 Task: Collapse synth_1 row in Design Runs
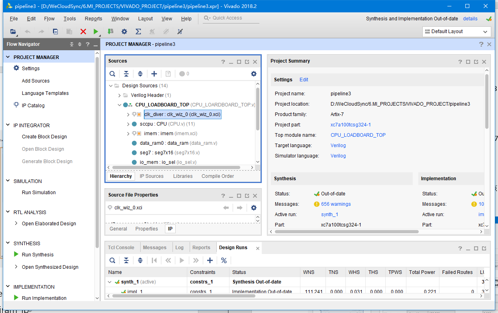click(x=110, y=282)
